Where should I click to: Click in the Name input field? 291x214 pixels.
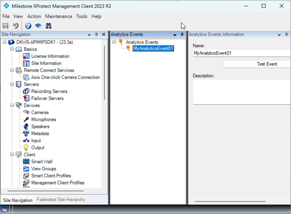pyautogui.click(x=241, y=53)
